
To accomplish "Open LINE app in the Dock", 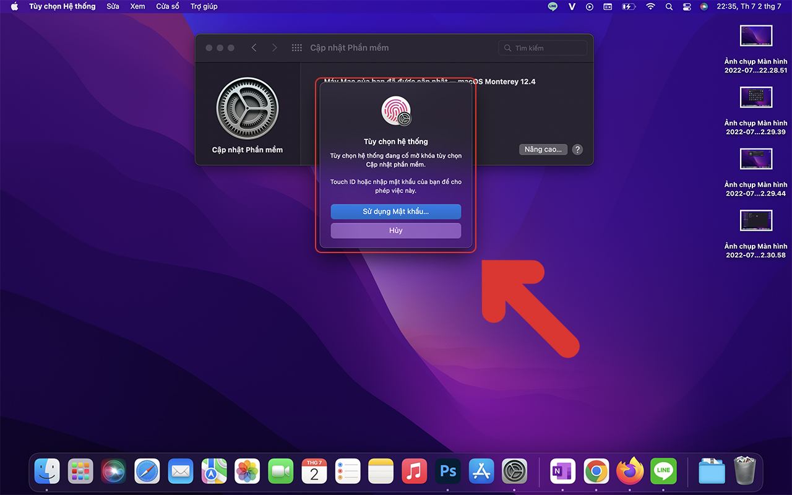I will [663, 471].
